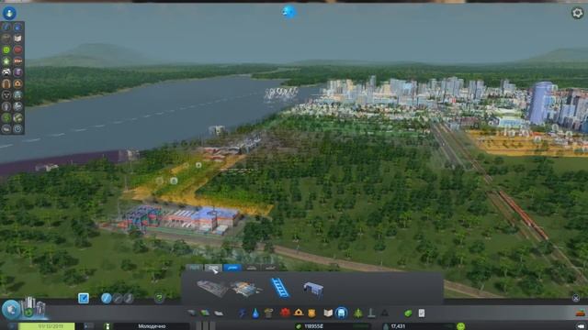
Task: Select the purple info view icon
Action: (x=17, y=72)
